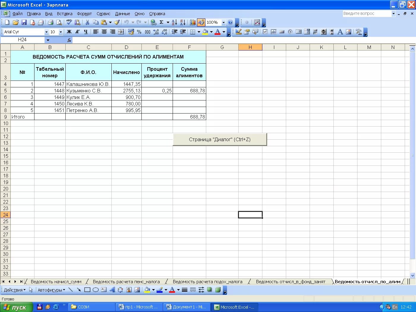
Task: Switch to sheet Ведомость начисл_сумм
Action: (x=56, y=281)
